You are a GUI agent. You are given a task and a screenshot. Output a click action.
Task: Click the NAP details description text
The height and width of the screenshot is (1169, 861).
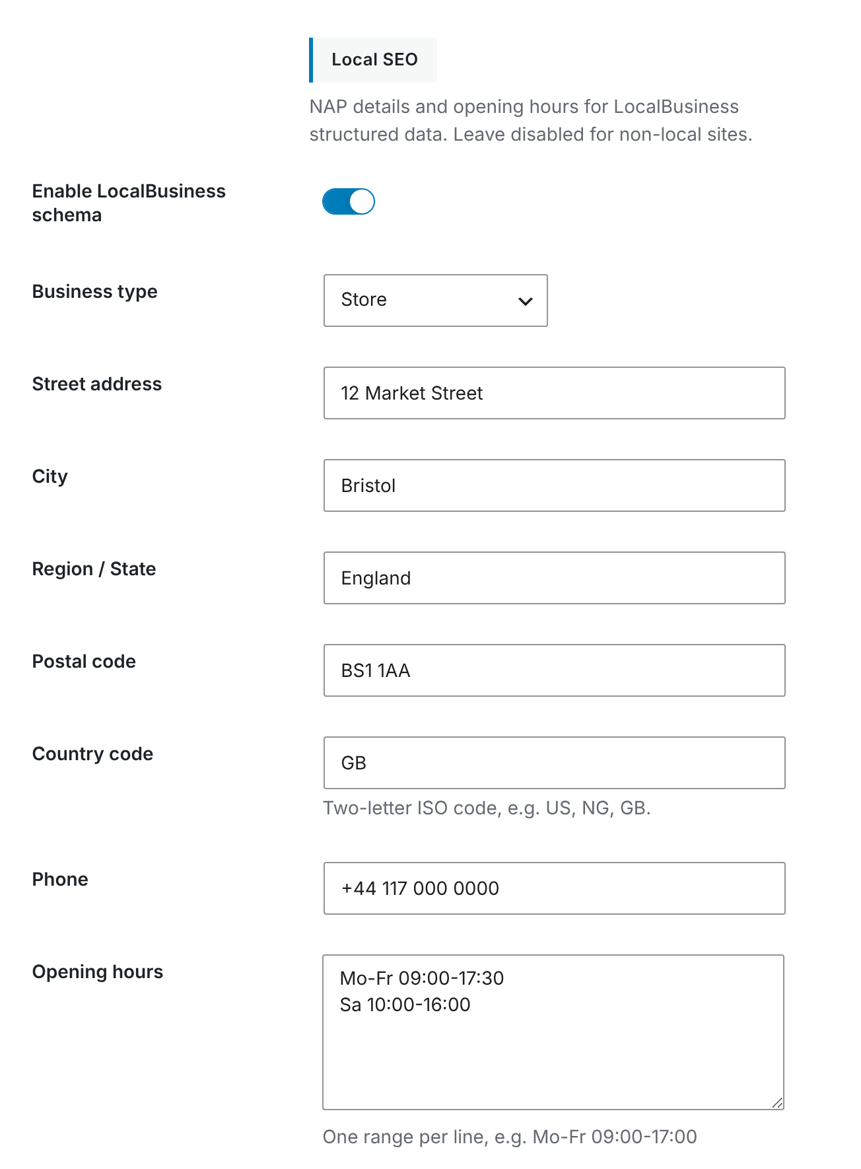click(x=531, y=120)
